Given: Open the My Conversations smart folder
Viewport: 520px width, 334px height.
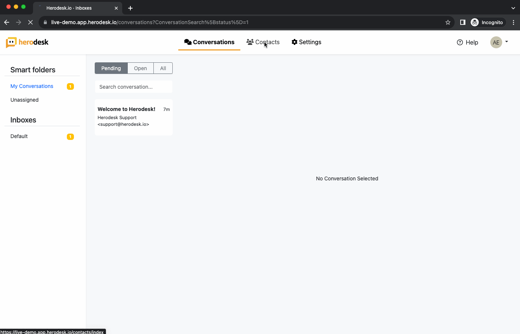Looking at the screenshot, I should [32, 86].
